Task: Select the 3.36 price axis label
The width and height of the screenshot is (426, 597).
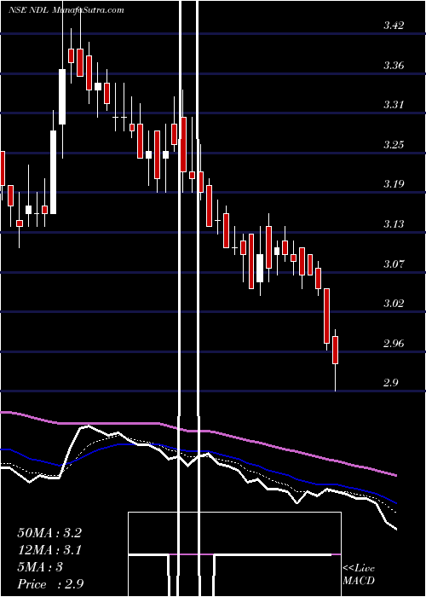Action: [394, 66]
